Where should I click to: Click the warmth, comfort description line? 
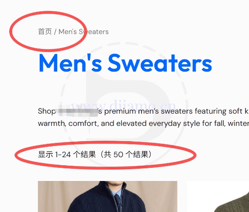pos(143,123)
